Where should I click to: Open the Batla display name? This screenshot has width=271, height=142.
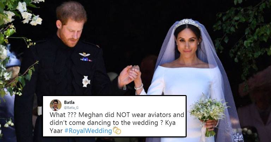[69, 102]
